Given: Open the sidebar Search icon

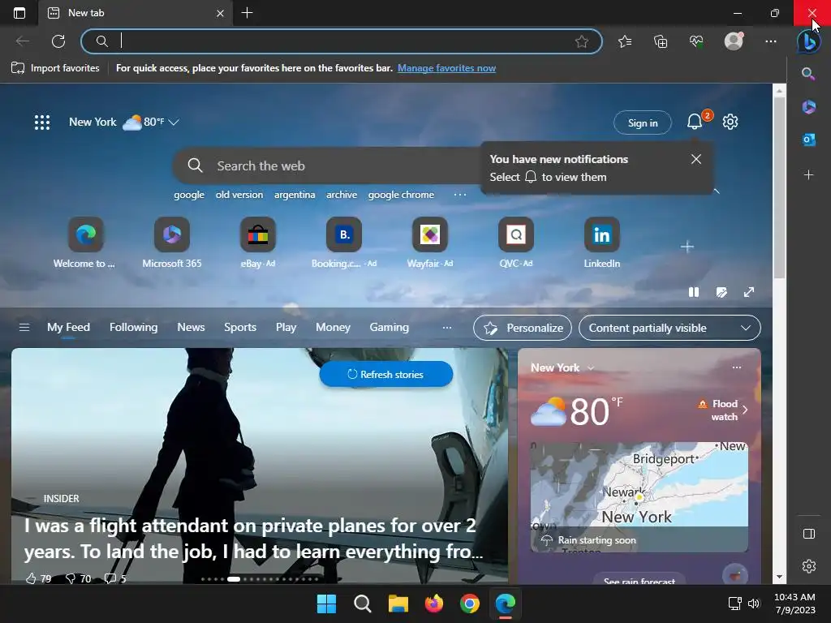Looking at the screenshot, I should pos(808,74).
